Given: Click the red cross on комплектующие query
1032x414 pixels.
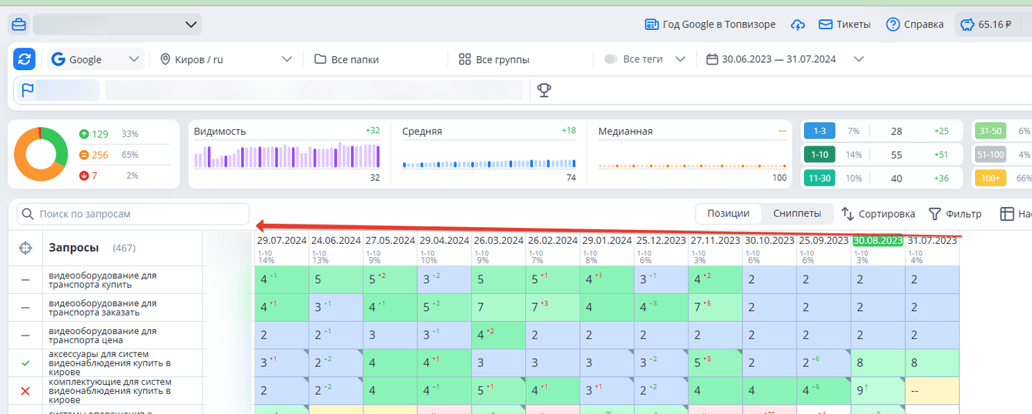Looking at the screenshot, I should (x=25, y=391).
